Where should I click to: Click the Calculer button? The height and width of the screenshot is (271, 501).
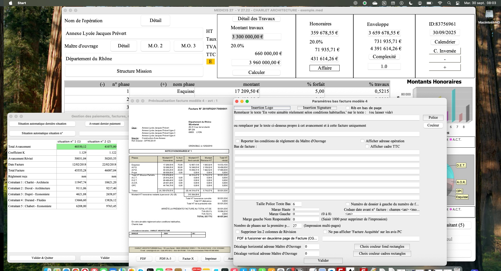tap(256, 72)
